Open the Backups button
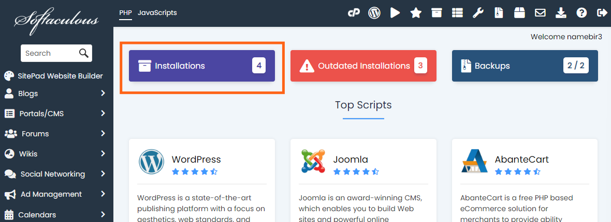The height and width of the screenshot is (222, 611). click(x=525, y=66)
